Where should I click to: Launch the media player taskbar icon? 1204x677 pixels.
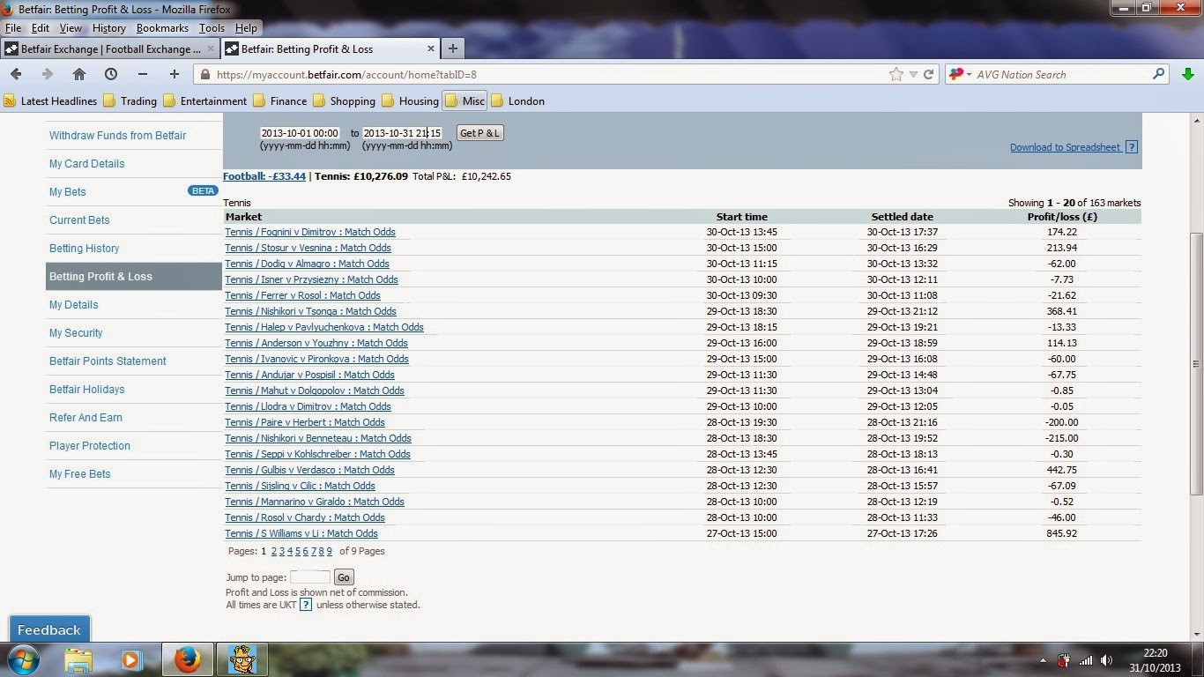click(x=131, y=659)
